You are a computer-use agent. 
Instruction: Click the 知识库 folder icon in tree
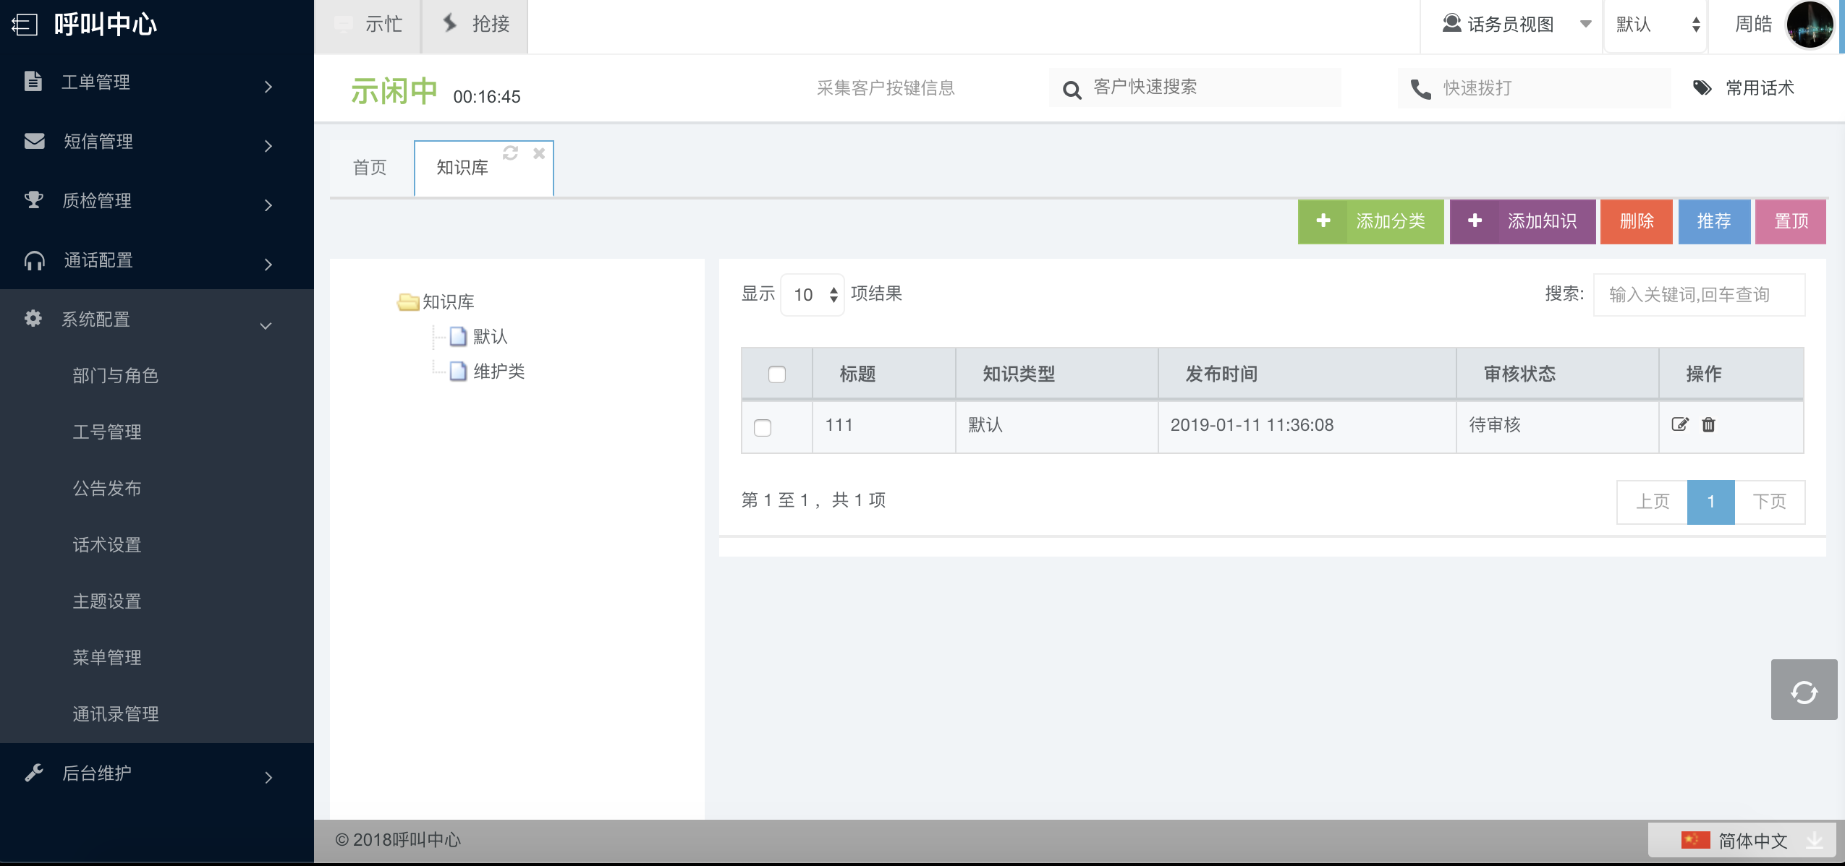[x=408, y=302]
